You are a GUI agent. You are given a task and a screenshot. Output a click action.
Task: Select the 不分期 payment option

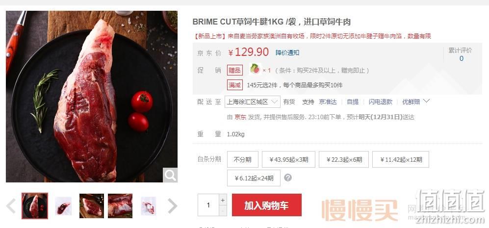coord(243,159)
